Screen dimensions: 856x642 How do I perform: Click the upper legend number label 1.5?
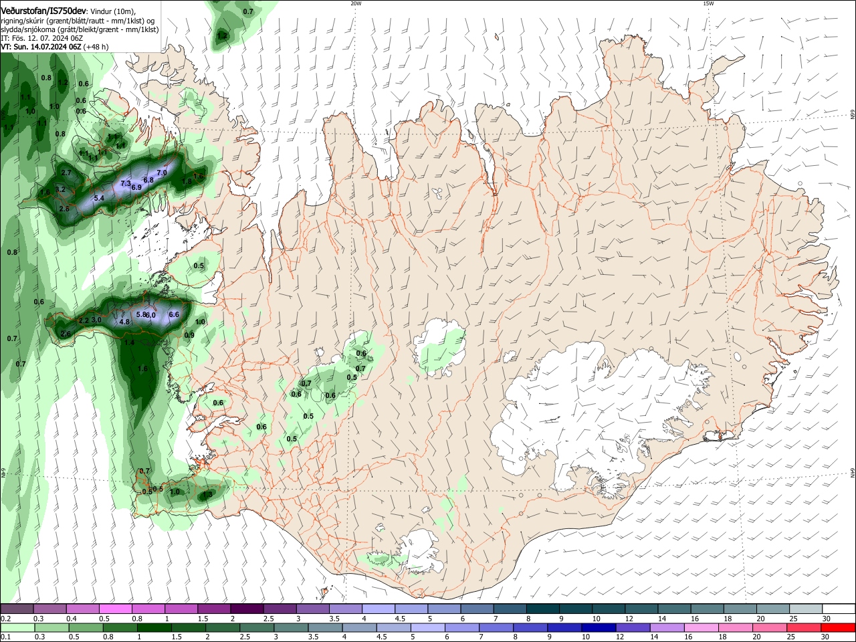coord(202,619)
